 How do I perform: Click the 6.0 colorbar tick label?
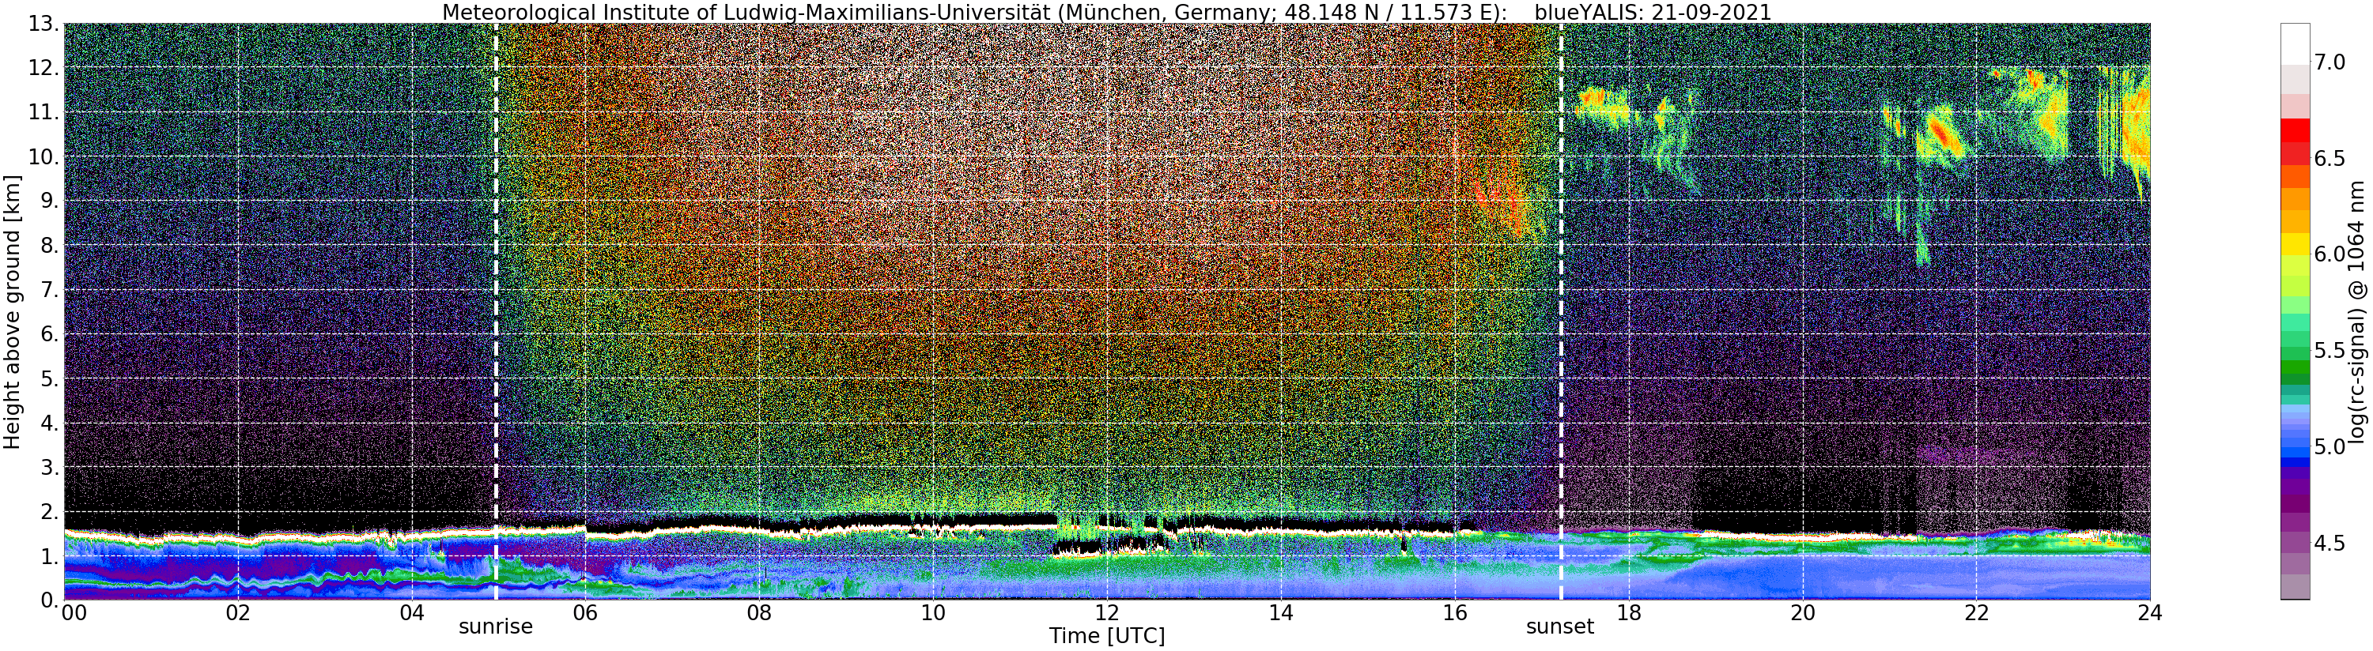click(2330, 254)
